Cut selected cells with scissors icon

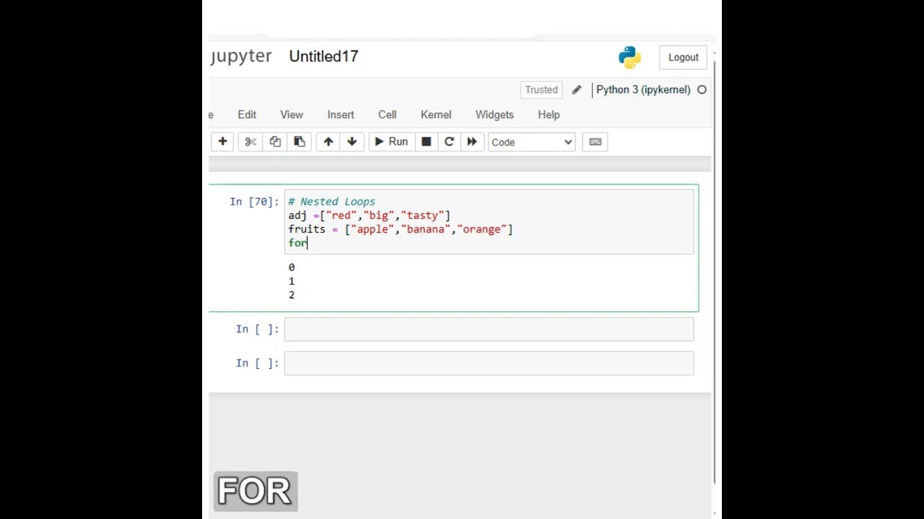(250, 142)
